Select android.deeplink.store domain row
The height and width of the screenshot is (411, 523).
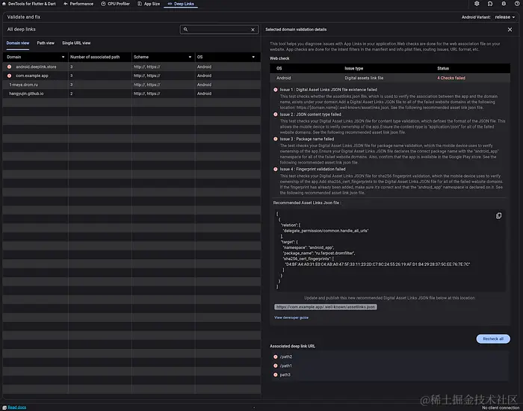click(x=131, y=67)
